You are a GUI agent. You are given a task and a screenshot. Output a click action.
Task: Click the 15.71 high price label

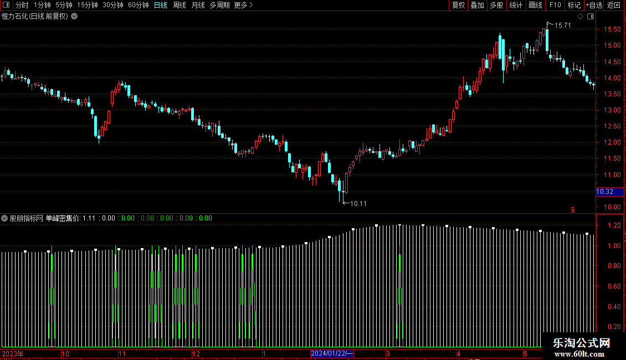click(562, 25)
